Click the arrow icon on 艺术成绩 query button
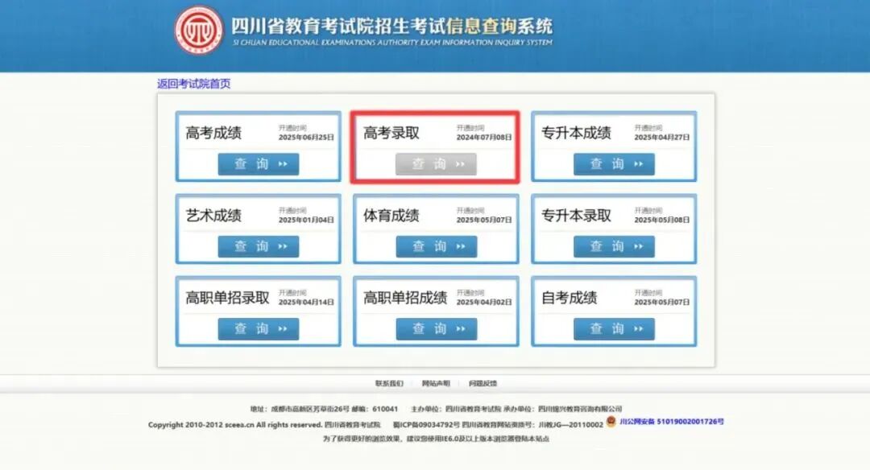Image resolution: width=870 pixels, height=470 pixels. coord(283,246)
